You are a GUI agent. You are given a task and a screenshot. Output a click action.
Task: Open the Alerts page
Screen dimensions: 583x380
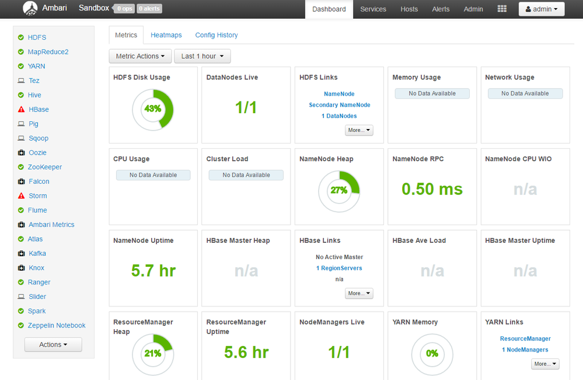click(x=441, y=9)
